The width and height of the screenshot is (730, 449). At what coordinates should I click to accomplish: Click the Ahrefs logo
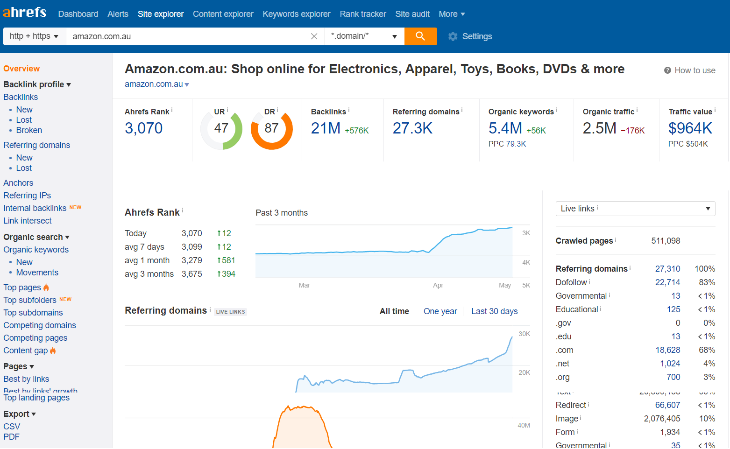click(25, 13)
